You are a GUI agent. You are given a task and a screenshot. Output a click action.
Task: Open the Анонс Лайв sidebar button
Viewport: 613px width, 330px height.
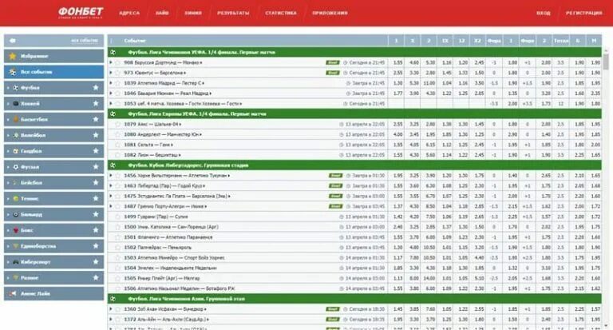tap(54, 293)
